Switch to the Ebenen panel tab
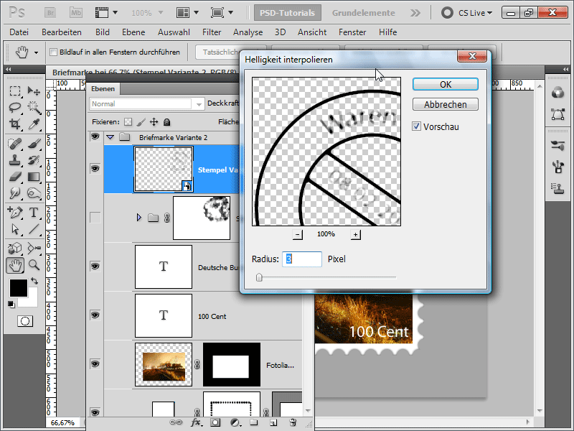 103,88
